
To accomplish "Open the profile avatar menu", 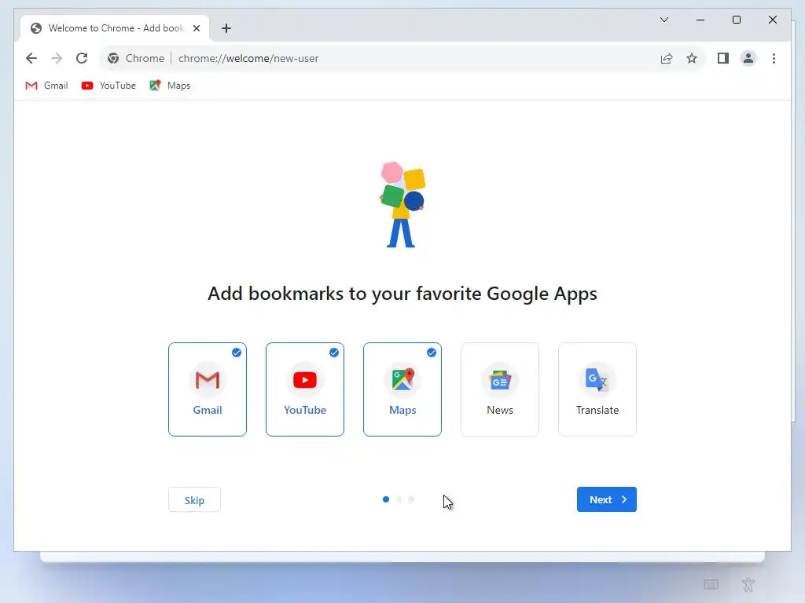I will pos(748,58).
